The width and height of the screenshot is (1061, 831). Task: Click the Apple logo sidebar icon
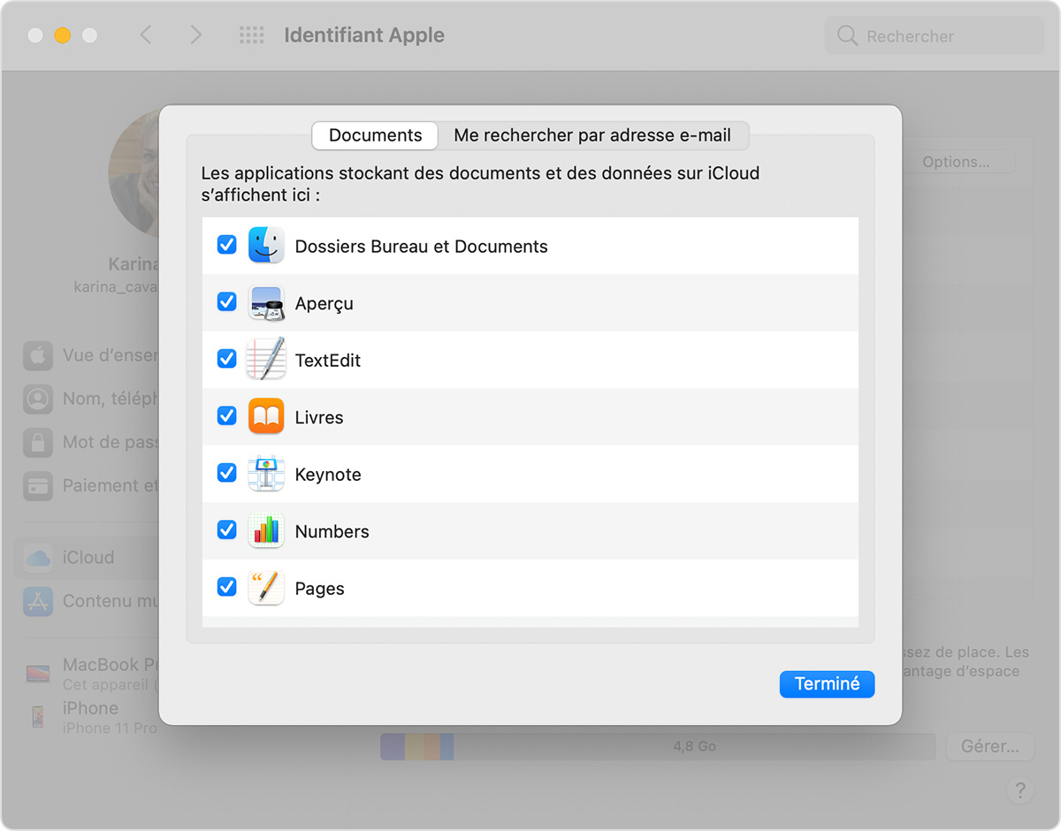37,356
